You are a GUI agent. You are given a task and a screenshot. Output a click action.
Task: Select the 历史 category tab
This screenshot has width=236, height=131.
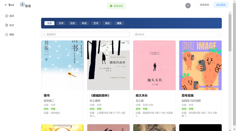pyautogui.click(x=73, y=23)
